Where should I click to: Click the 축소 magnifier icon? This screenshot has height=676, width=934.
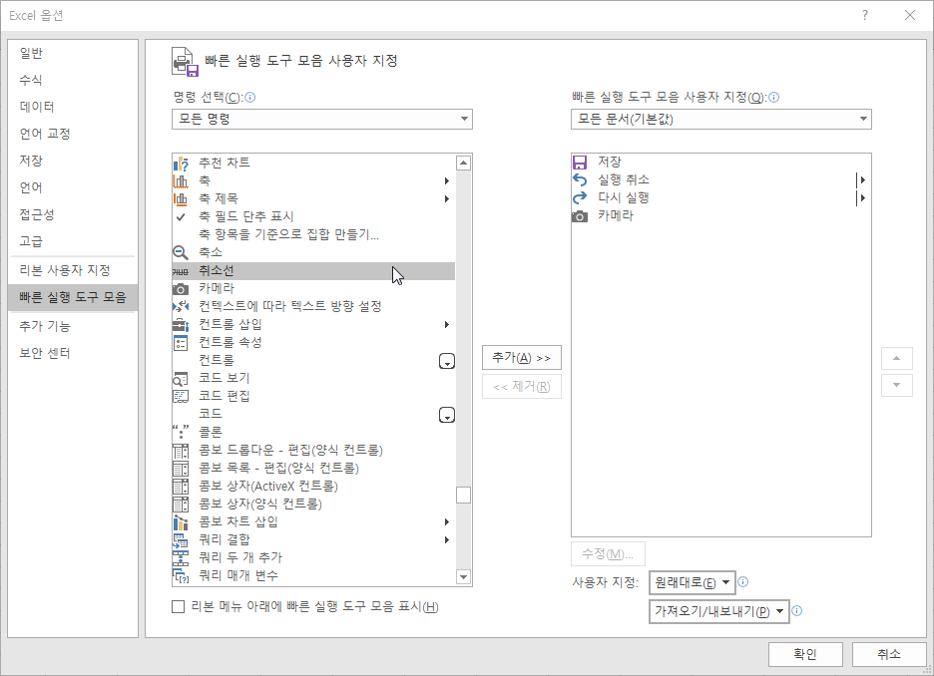click(x=181, y=253)
